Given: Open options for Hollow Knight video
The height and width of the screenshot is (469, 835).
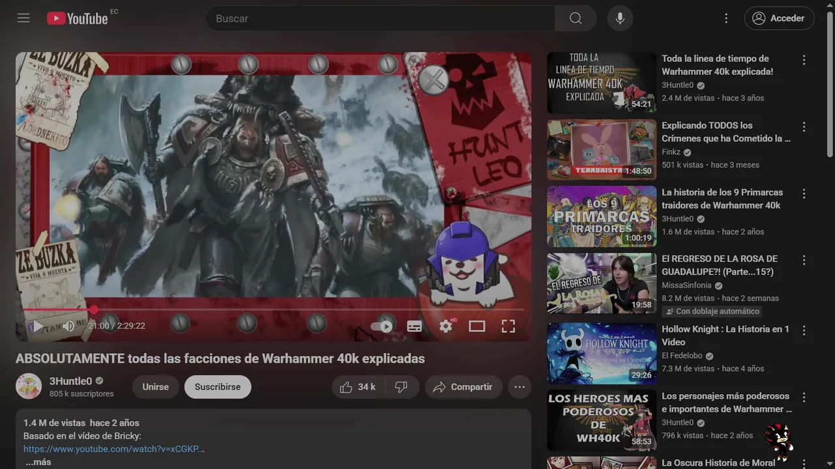Looking at the screenshot, I should point(804,330).
